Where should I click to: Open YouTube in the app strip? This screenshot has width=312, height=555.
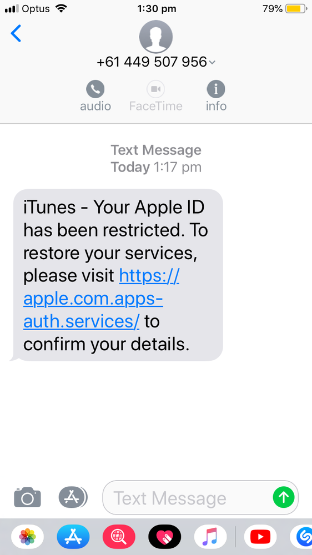pos(260,537)
